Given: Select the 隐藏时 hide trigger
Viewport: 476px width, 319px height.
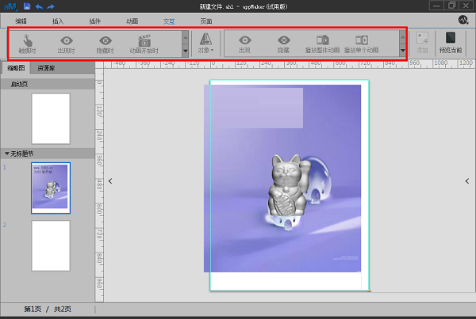Looking at the screenshot, I should tap(105, 41).
